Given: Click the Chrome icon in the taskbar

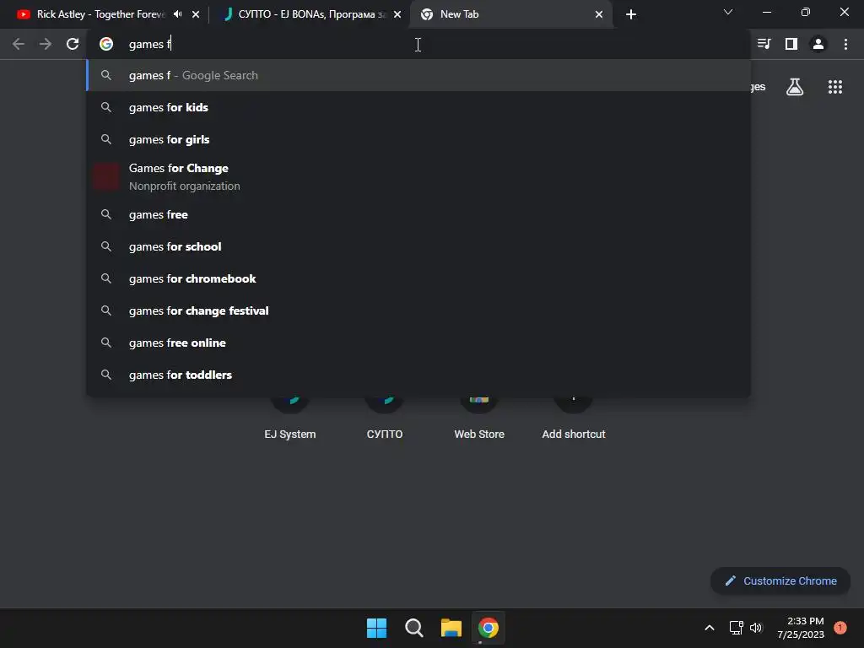Looking at the screenshot, I should tap(489, 628).
